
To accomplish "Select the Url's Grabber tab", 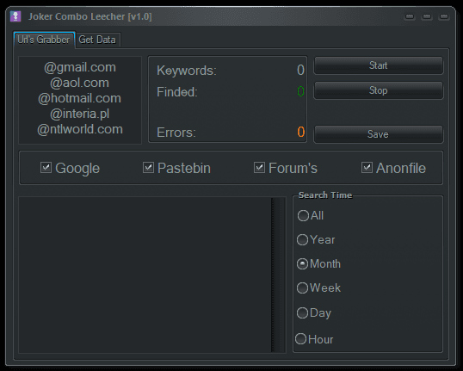I will coord(44,40).
